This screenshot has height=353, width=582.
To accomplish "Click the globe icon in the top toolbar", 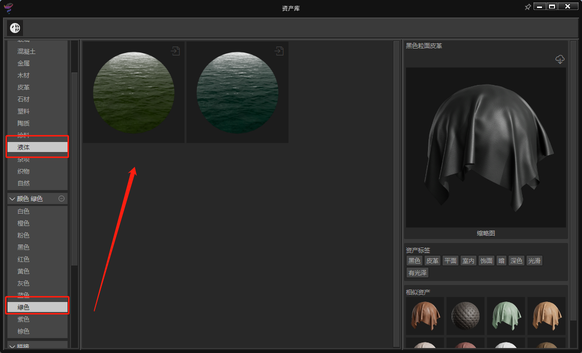I will coord(15,28).
